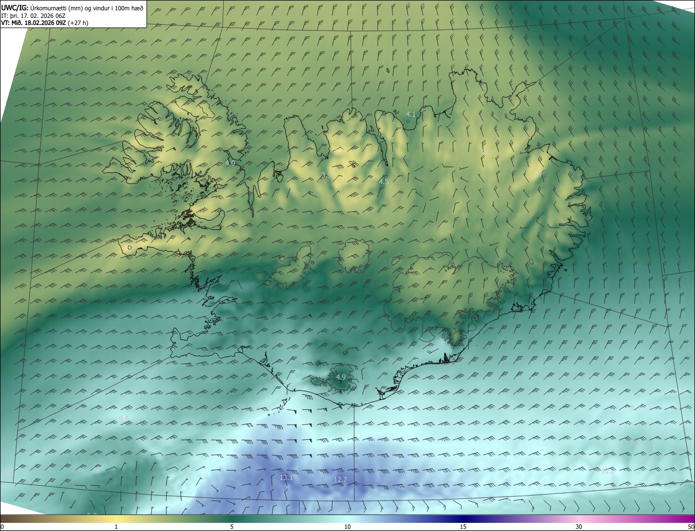Click the valid time line "18.02.2026 09Z (+27 h)"
The width and height of the screenshot is (695, 531).
[x=56, y=23]
